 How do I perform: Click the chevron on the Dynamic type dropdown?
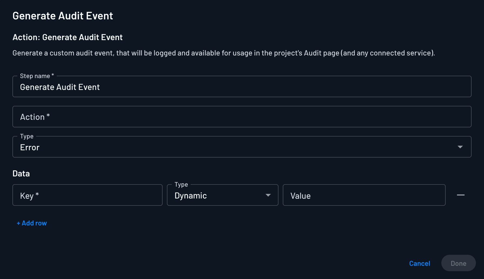click(268, 195)
